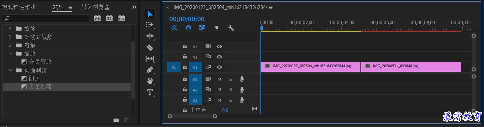
Task: Toggle sync lock on A3 track
Action: pyautogui.click(x=208, y=100)
